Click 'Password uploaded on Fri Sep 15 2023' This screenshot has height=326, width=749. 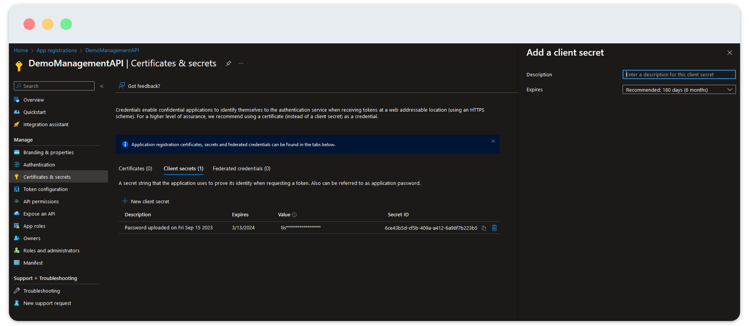tap(169, 227)
